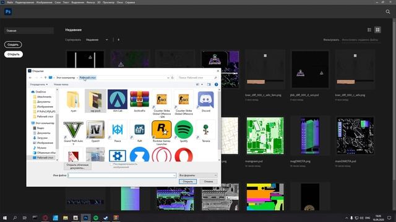Click the dialog back navigation arrow
This screenshot has height=222, width=396.
point(30,78)
